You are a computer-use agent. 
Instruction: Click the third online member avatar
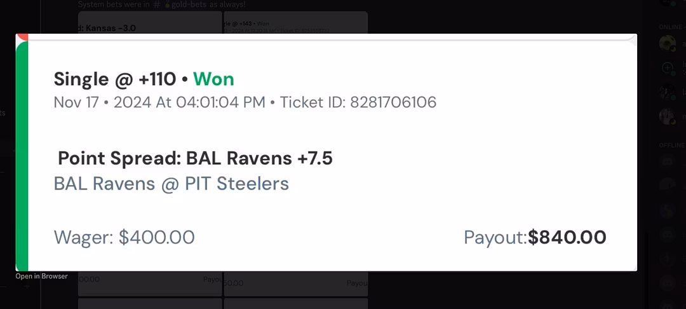667,92
